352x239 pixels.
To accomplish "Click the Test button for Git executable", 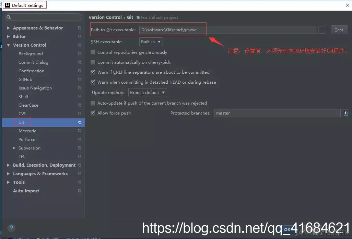I will (x=339, y=30).
